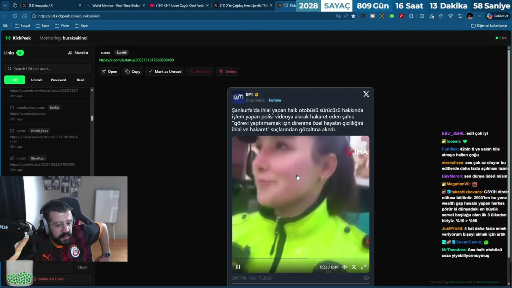This screenshot has width=512, height=288.
Task: Click the Burc95 user badge
Action: click(122, 53)
